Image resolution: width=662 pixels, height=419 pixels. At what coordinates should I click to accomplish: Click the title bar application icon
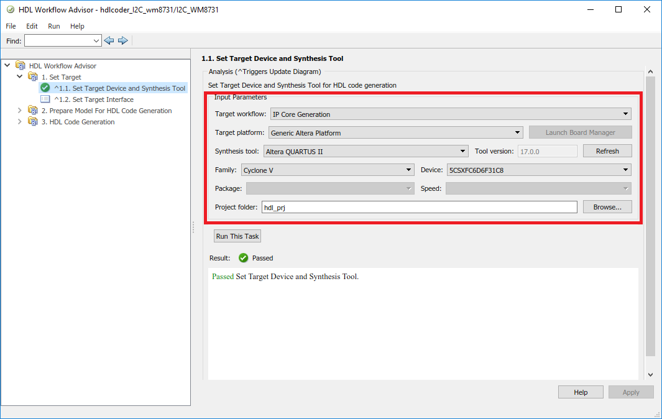pos(11,10)
